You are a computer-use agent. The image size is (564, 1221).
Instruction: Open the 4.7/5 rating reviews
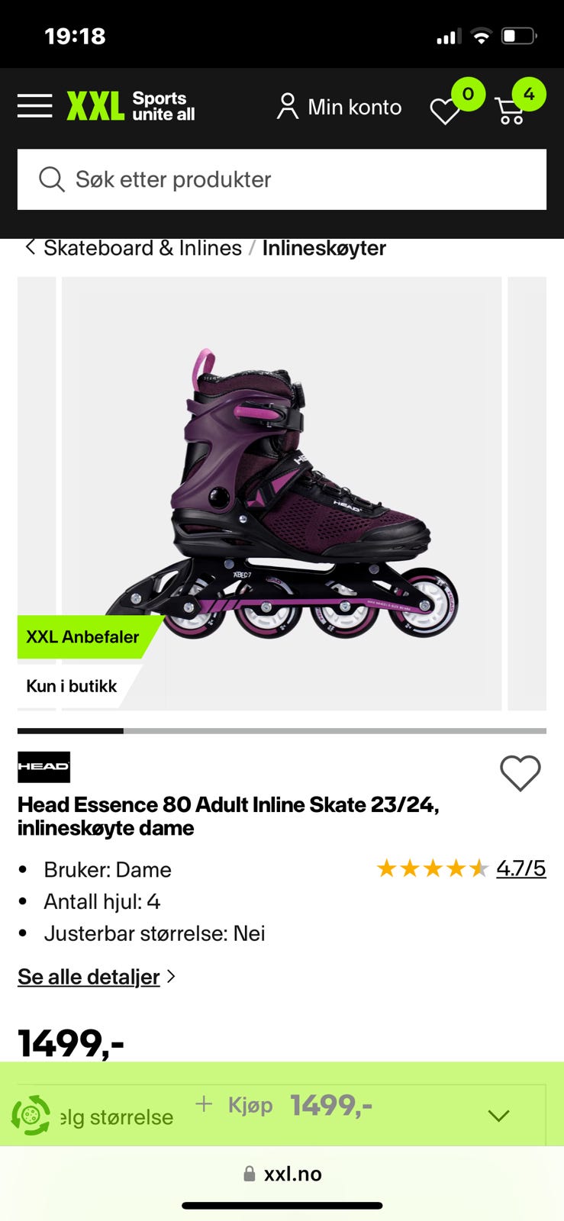click(x=521, y=868)
